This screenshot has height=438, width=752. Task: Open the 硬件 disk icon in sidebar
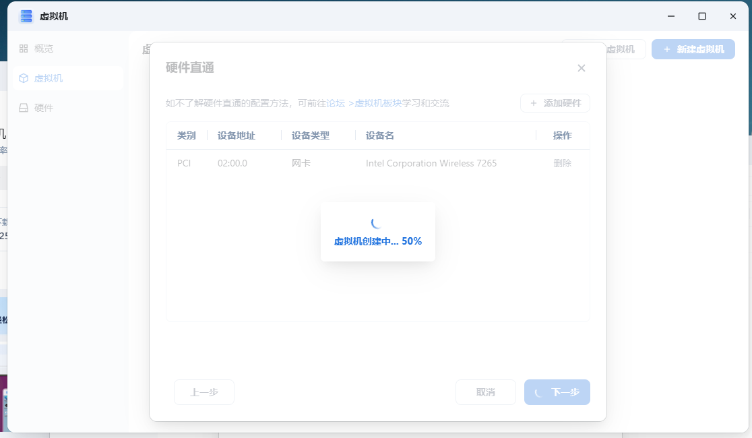pyautogui.click(x=24, y=108)
